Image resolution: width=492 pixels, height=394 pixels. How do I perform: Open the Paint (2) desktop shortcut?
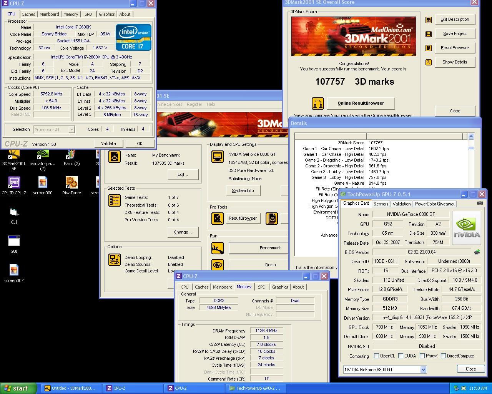tap(71, 158)
